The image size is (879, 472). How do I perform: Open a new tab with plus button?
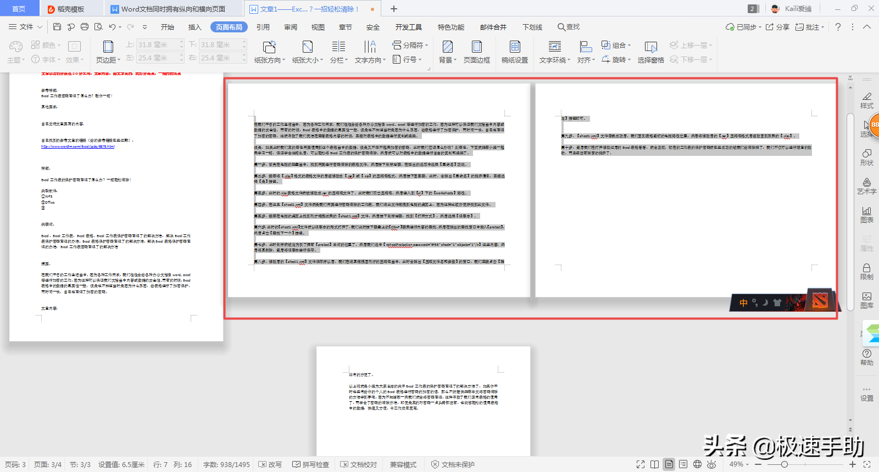[394, 9]
